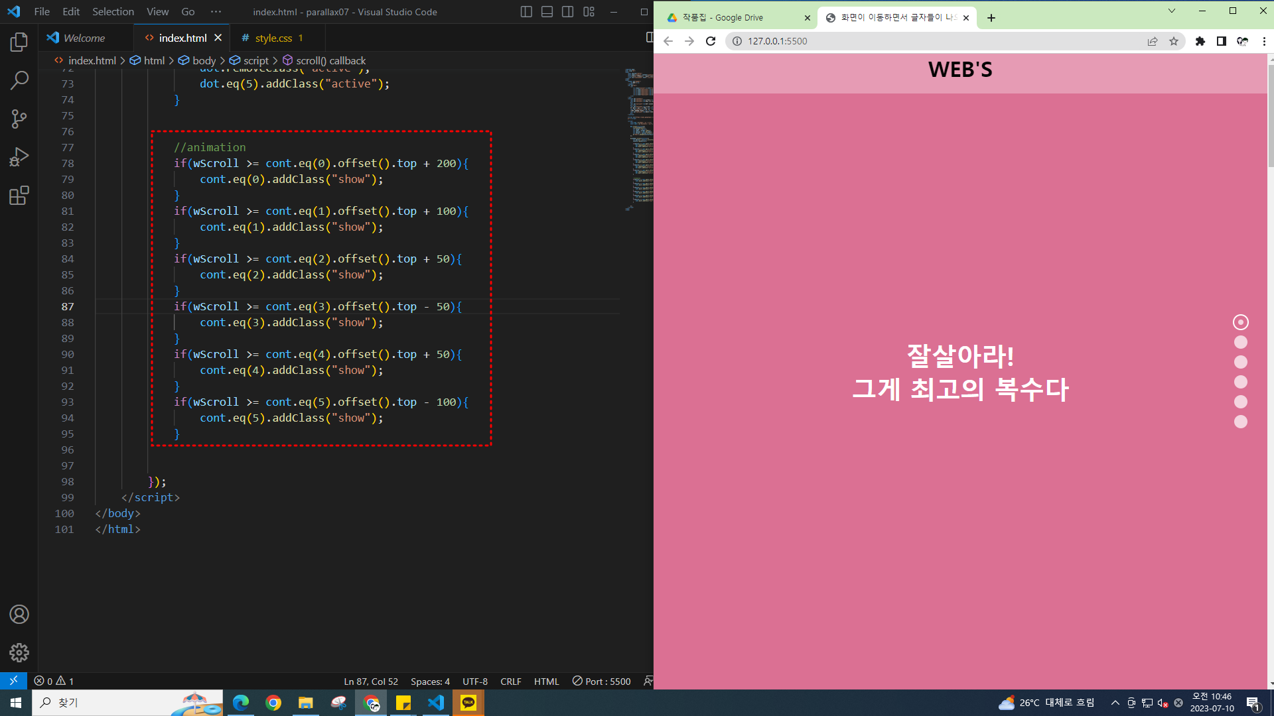1274x716 pixels.
Task: Reload the browser page
Action: [x=711, y=41]
